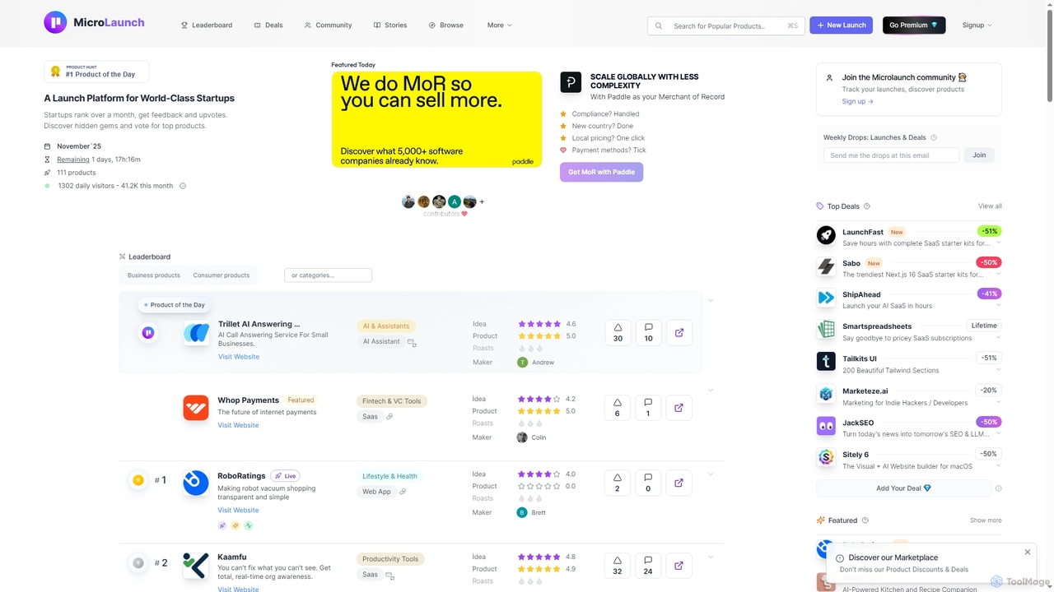
Task: Click the JackSEO deal icon
Action: (826, 426)
